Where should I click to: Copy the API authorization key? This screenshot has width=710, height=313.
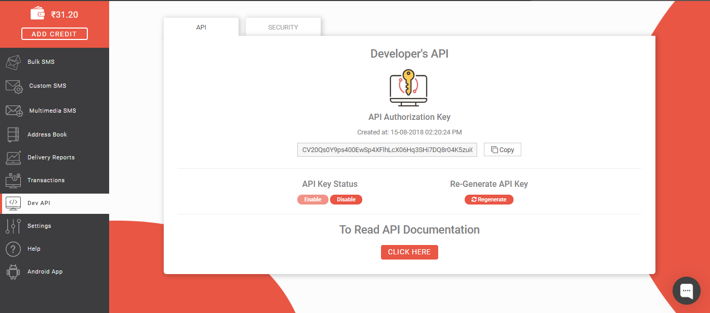pyautogui.click(x=503, y=149)
